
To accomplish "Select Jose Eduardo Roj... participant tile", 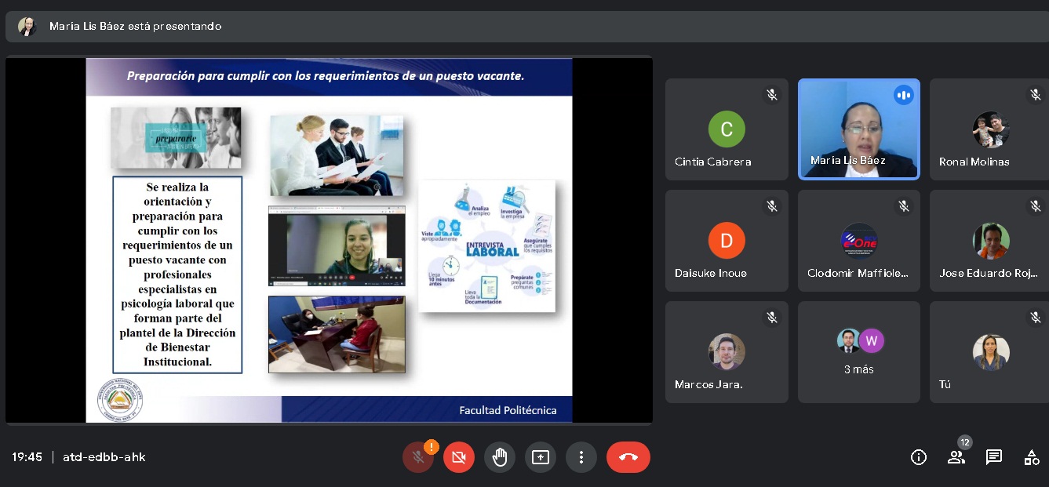I will click(989, 241).
